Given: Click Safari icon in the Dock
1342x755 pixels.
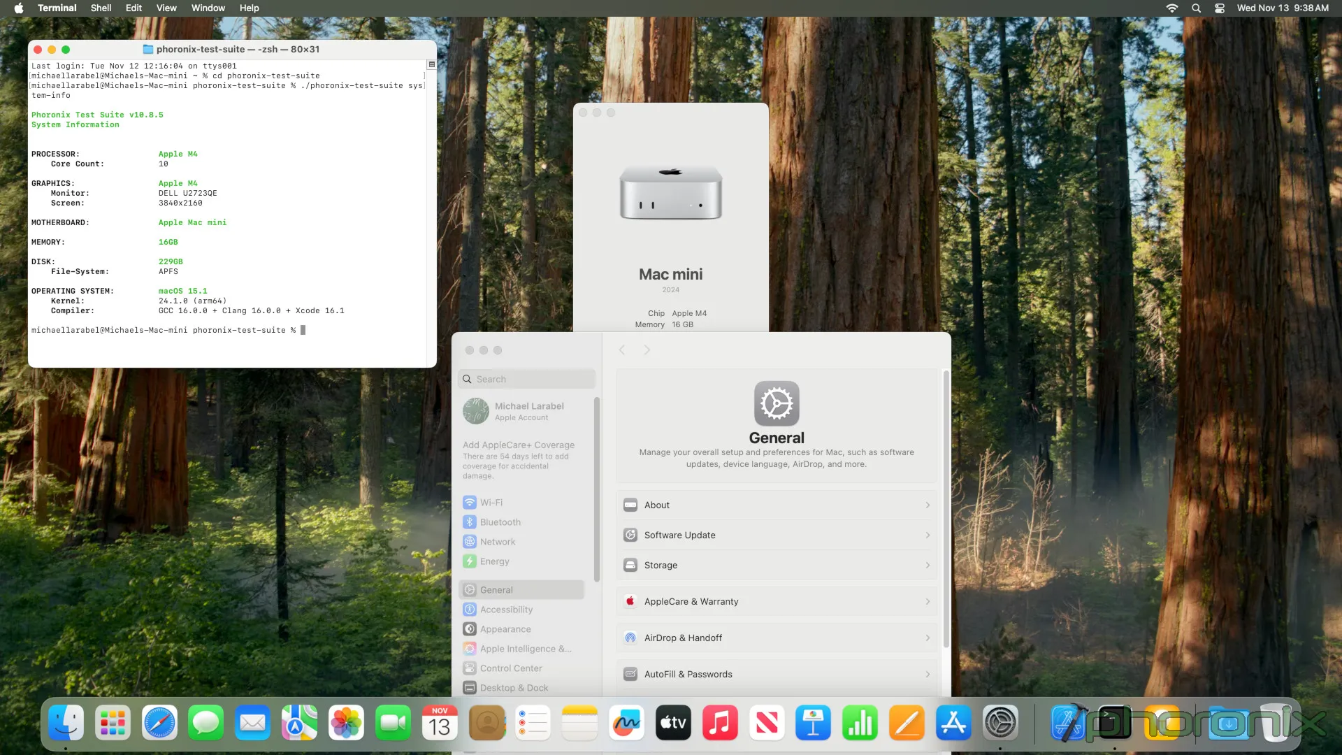Looking at the screenshot, I should [159, 723].
